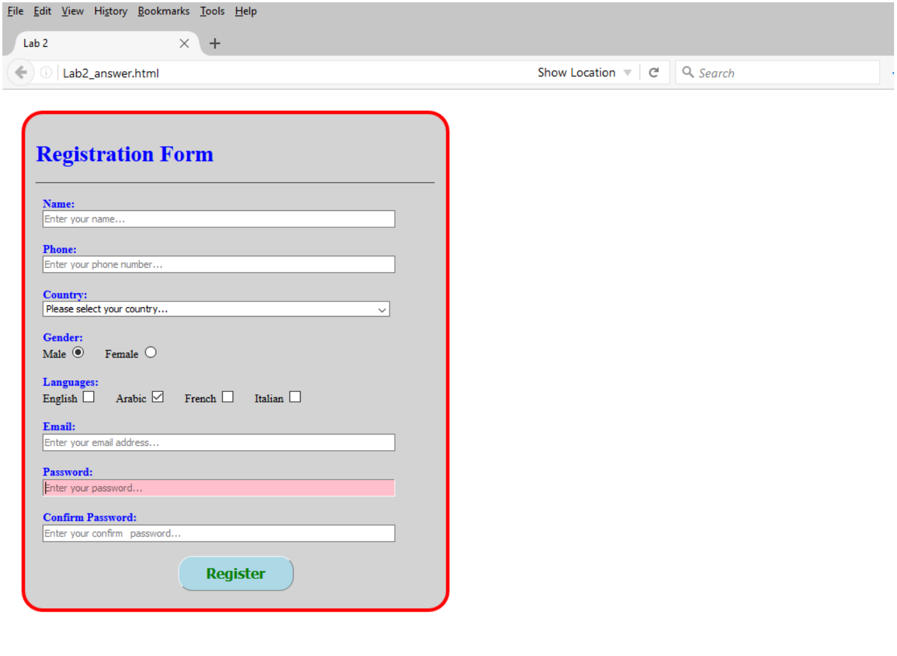Image resolution: width=897 pixels, height=656 pixels.
Task: Click the forward history arrow area
Action: 36,72
